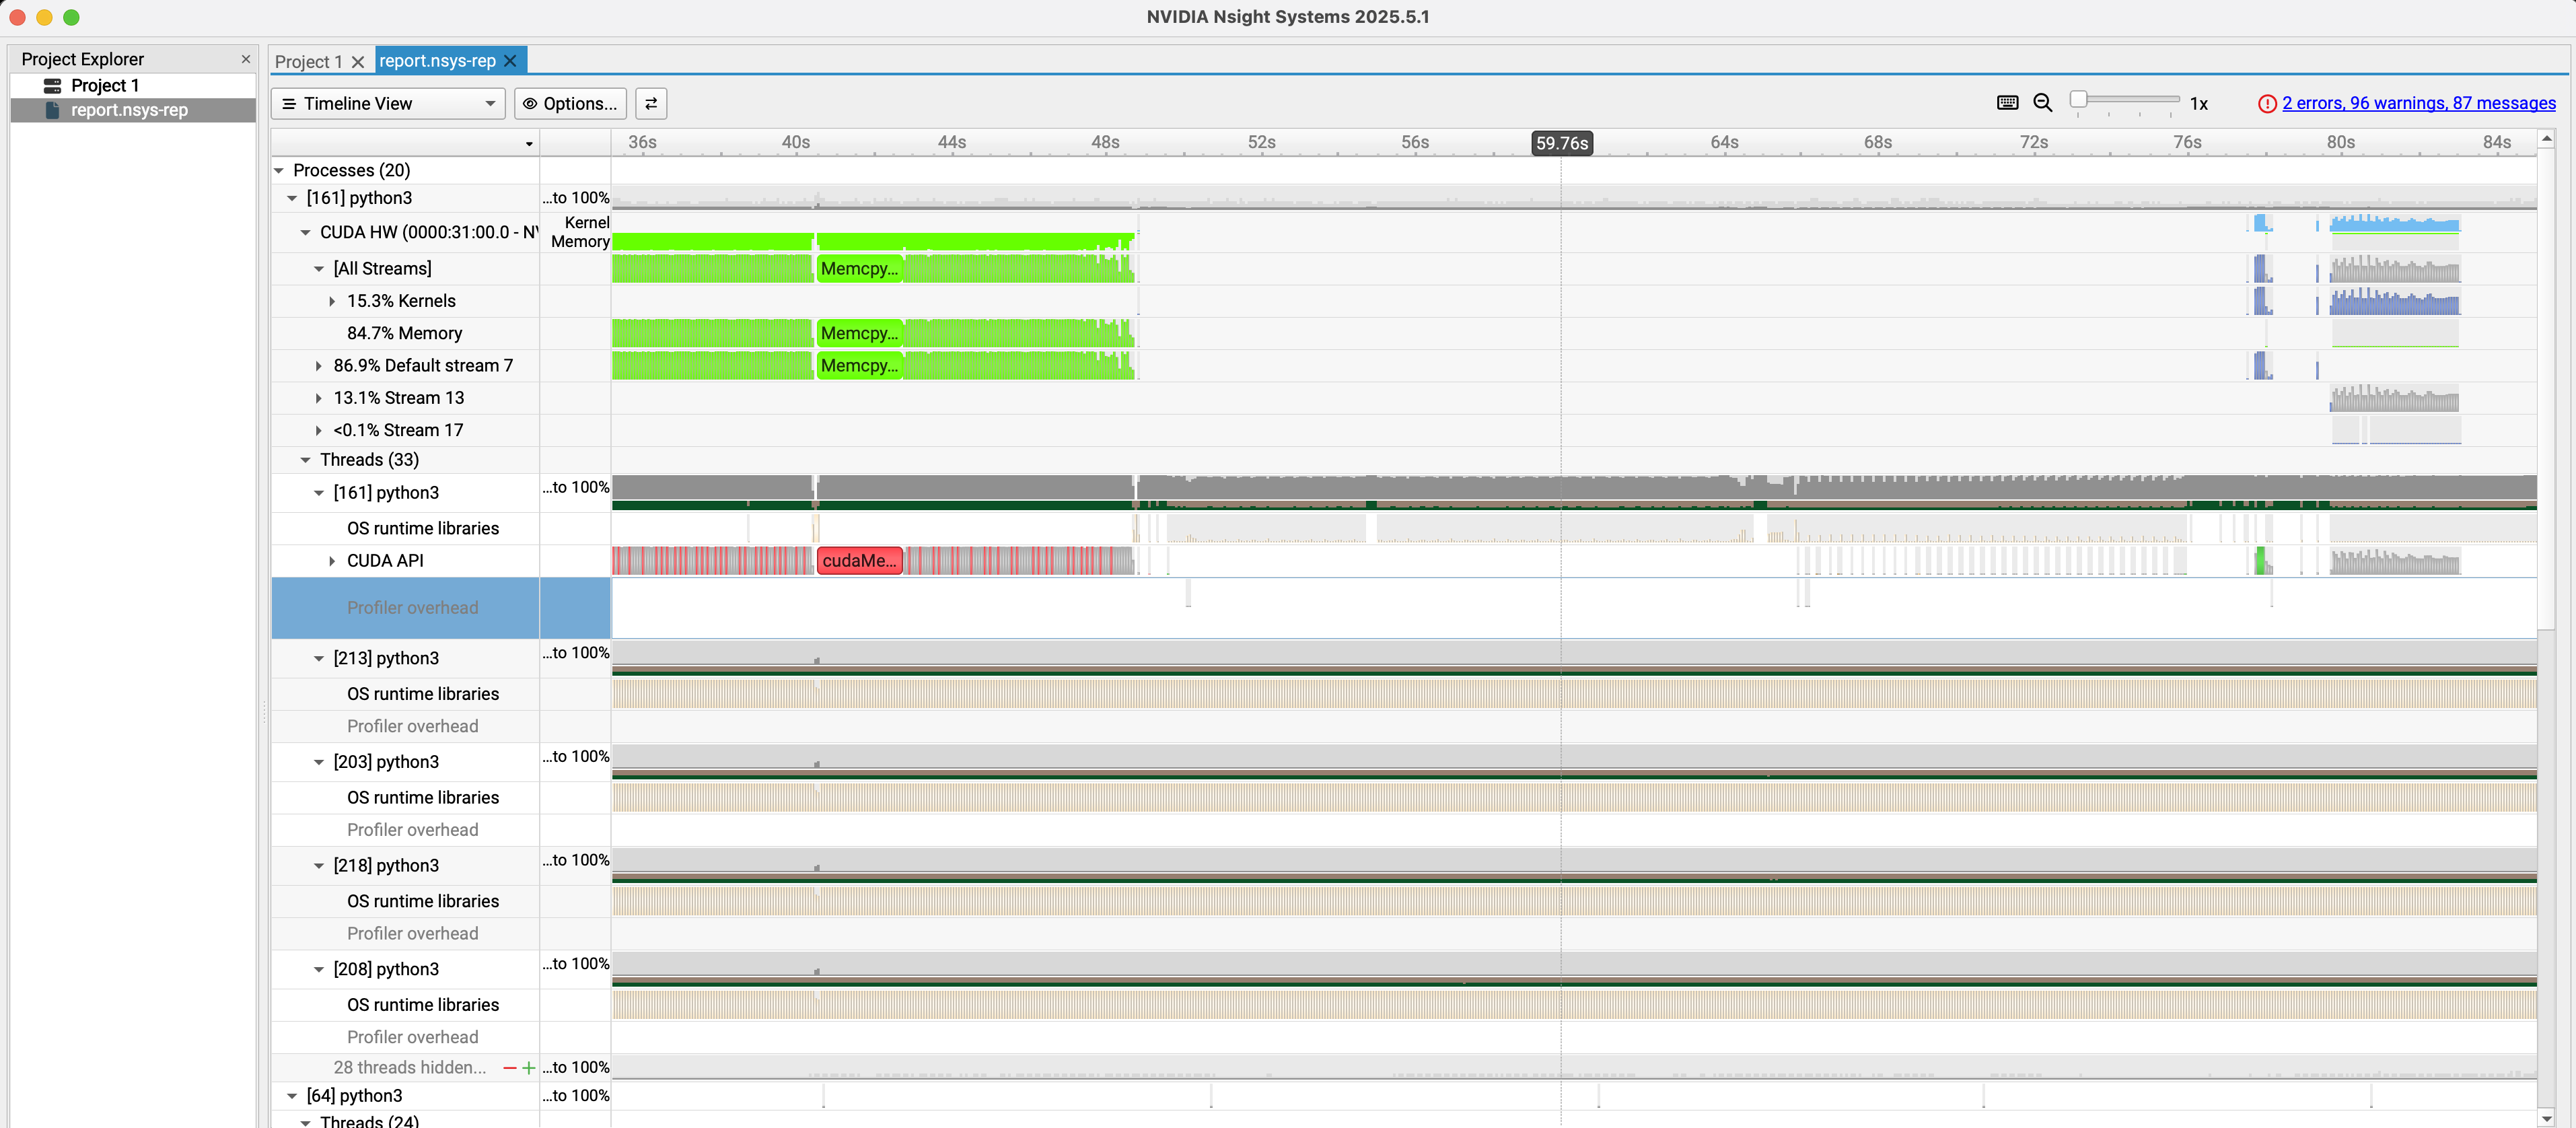The image size is (2576, 1128).
Task: Close the Project Explorer panel
Action: [246, 59]
